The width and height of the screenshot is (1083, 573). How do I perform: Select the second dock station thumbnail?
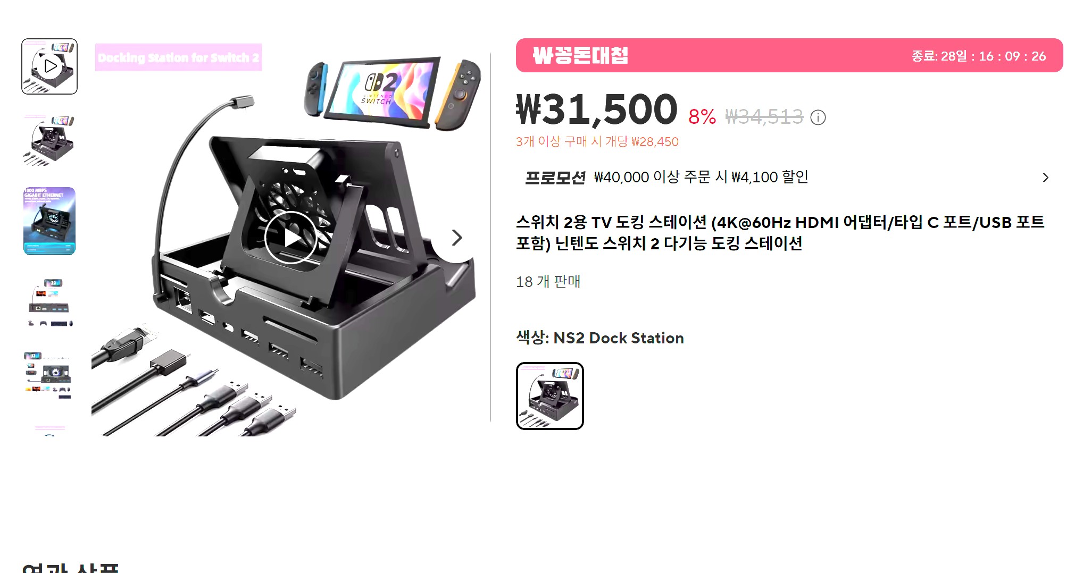[49, 140]
